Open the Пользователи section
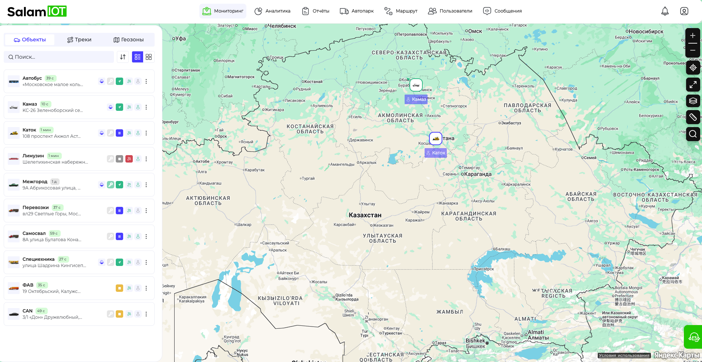Image resolution: width=702 pixels, height=362 pixels. pos(450,11)
